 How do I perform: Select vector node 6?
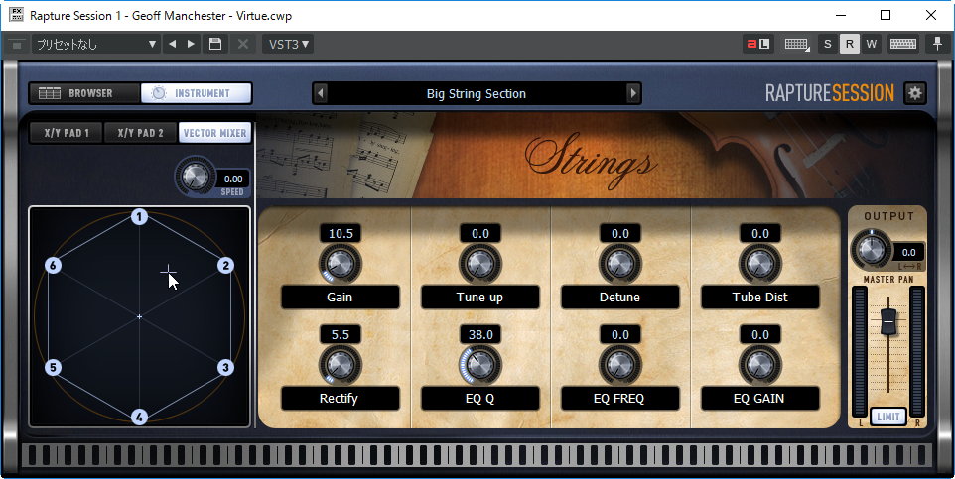point(53,266)
